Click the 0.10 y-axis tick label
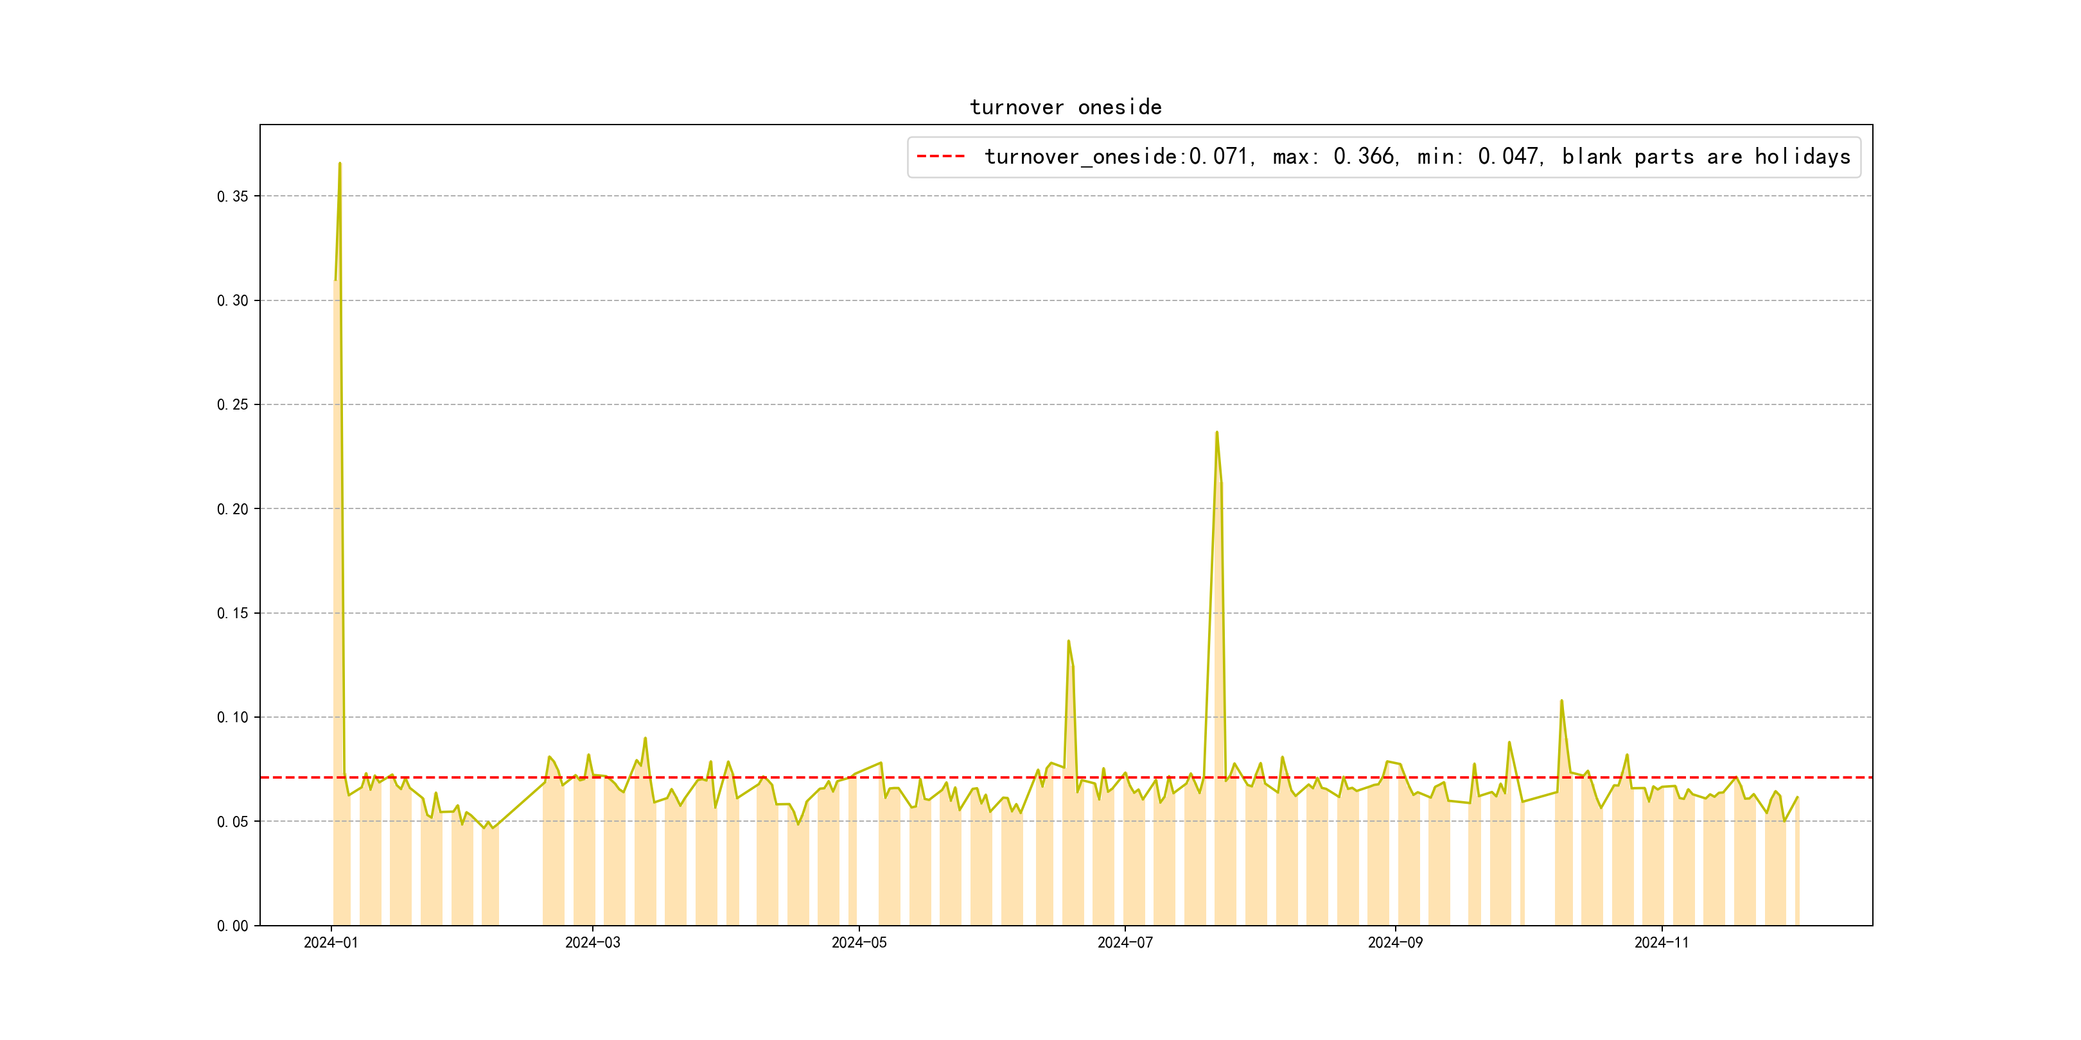Screen dimensions: 2081x1040 233,717
